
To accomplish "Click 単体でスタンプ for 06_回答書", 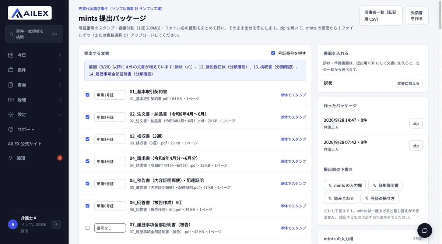I will 293,206.
